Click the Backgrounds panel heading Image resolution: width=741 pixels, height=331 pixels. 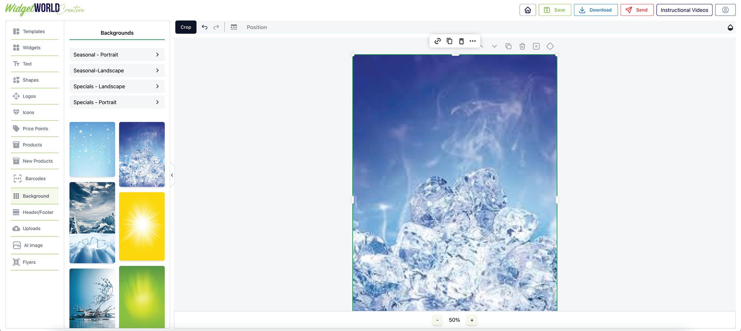click(x=117, y=33)
